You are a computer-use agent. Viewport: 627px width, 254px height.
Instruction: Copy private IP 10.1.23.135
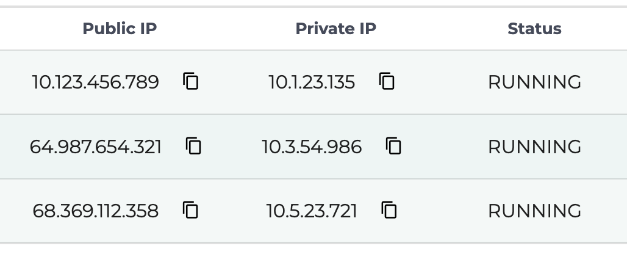[387, 81]
